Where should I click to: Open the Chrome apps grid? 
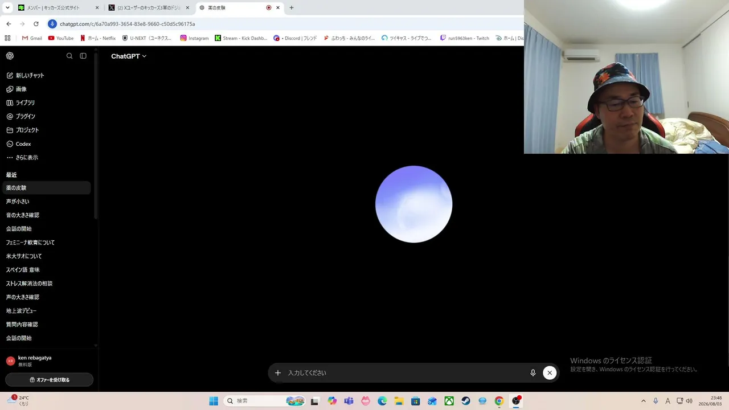(7, 38)
